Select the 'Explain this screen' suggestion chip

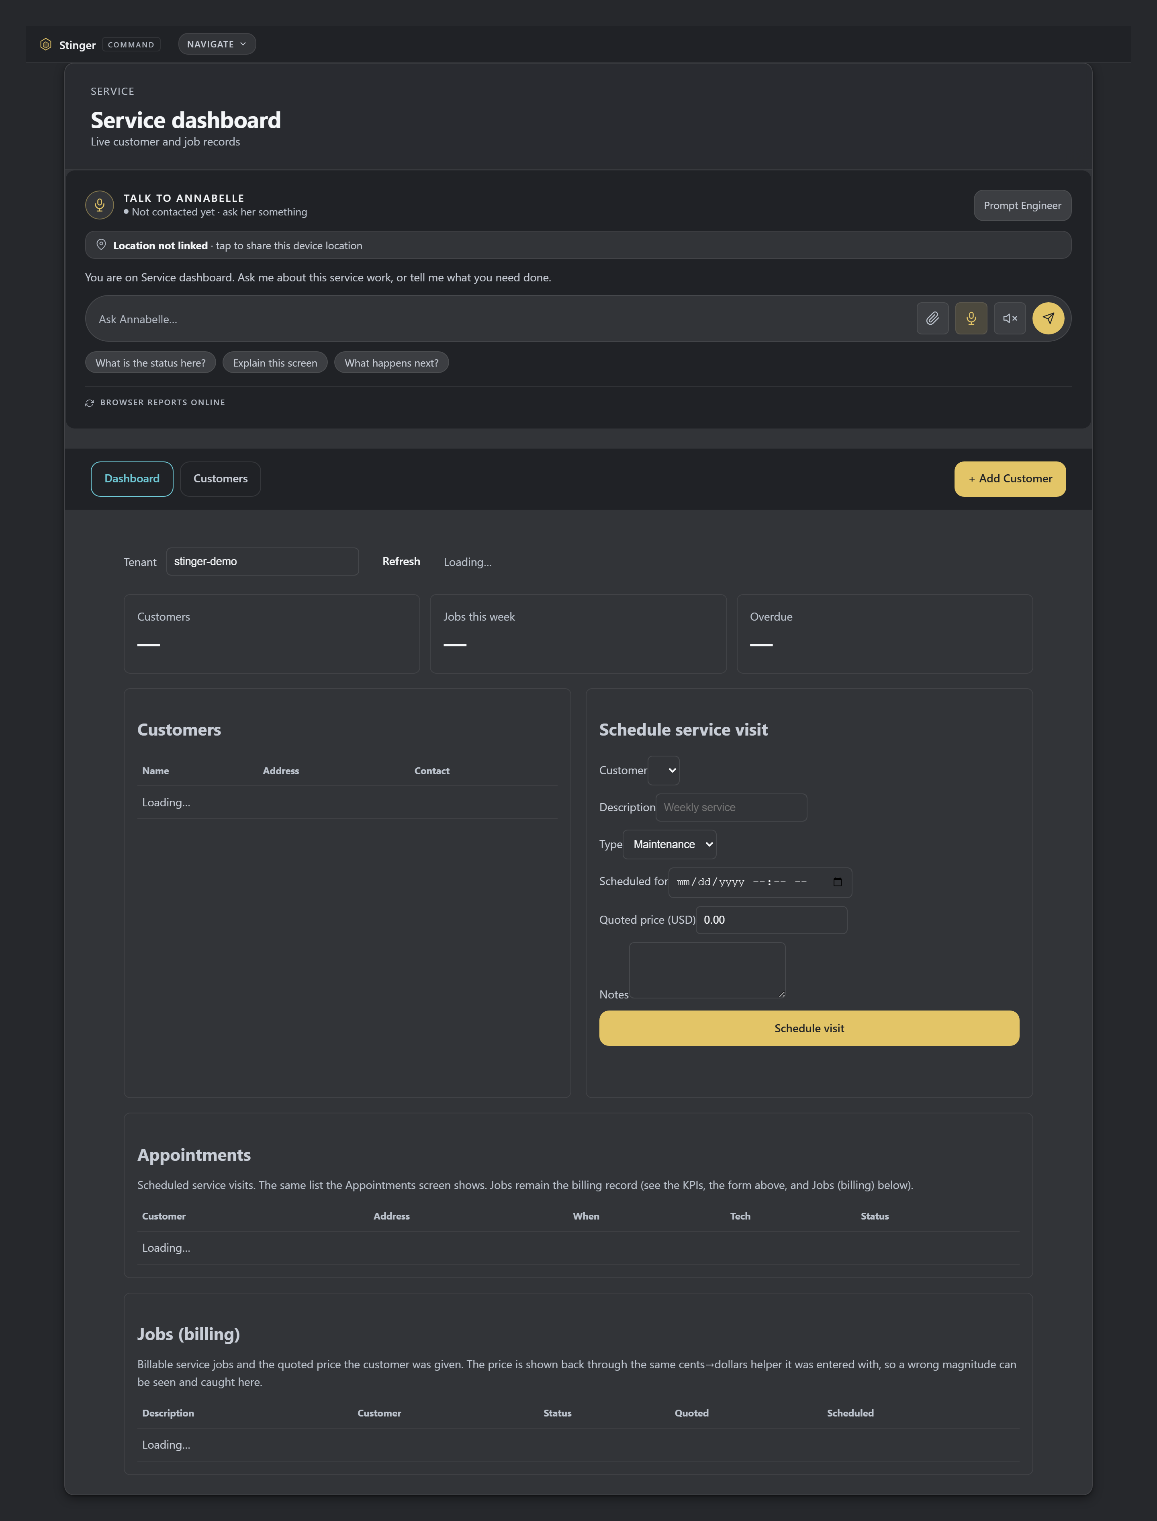(275, 363)
